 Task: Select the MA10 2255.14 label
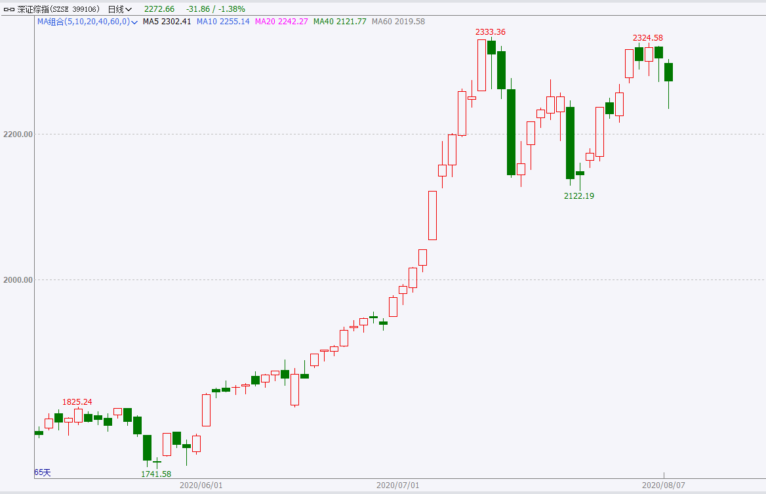pos(223,22)
